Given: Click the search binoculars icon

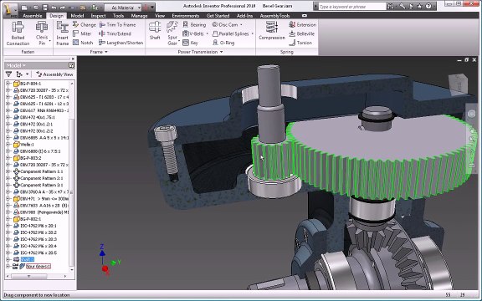Looking at the screenshot, I should (x=391, y=6).
